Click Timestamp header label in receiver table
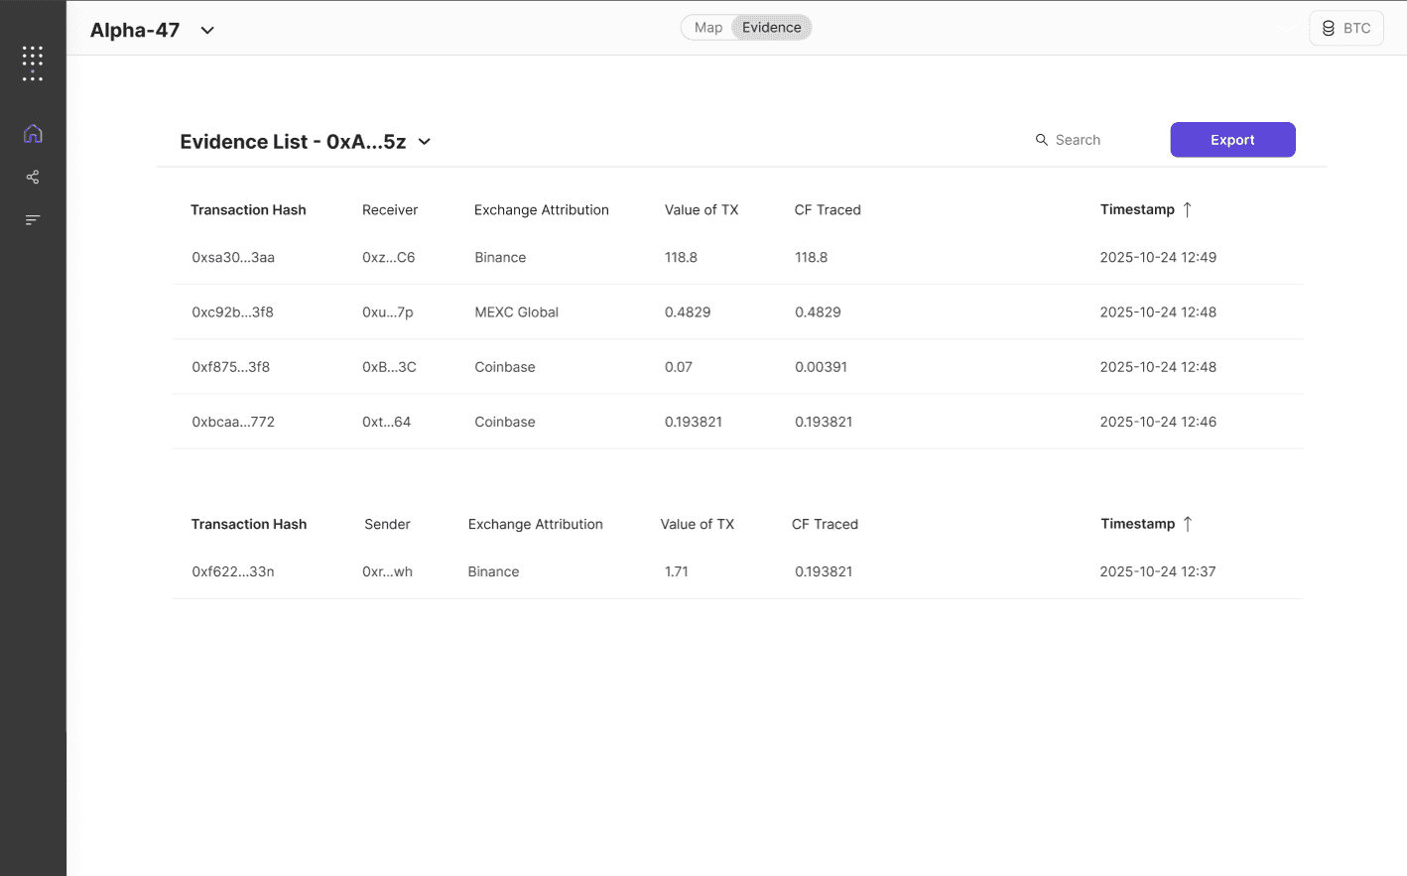This screenshot has height=876, width=1407. 1137,209
